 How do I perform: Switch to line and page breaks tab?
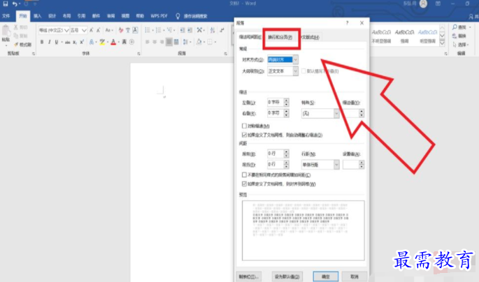pos(280,37)
